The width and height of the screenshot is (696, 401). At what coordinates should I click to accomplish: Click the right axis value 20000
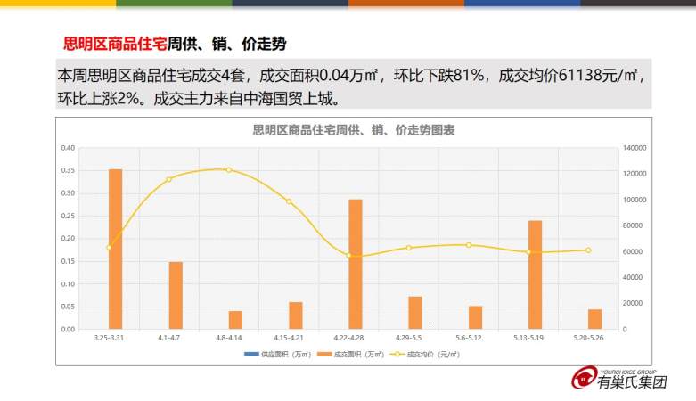(633, 303)
